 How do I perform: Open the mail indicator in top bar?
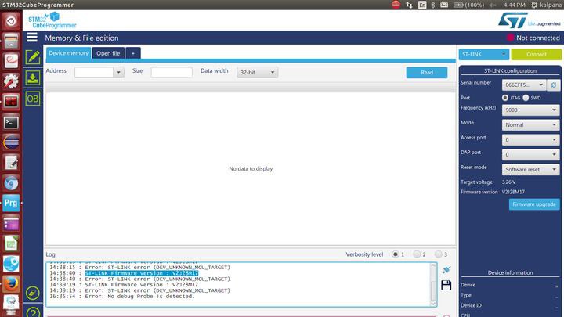point(444,5)
